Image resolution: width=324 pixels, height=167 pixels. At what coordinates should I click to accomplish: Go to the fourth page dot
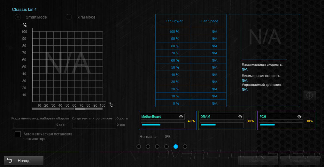(166, 147)
